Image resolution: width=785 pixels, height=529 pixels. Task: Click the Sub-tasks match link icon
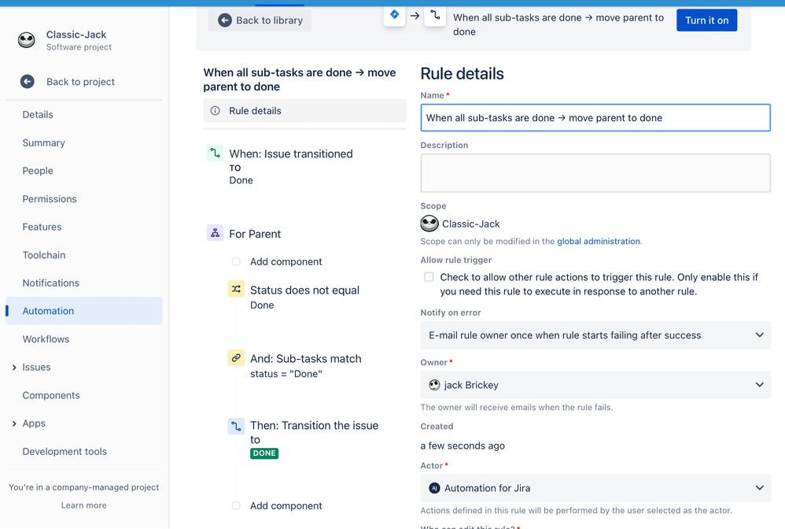click(x=236, y=357)
